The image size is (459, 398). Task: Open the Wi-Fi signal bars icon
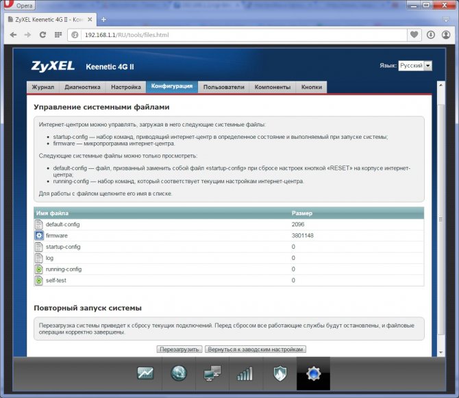coord(245,374)
